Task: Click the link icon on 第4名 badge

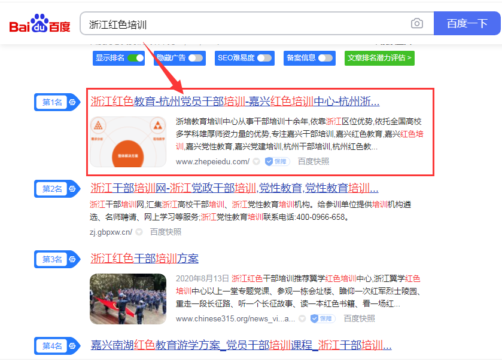Action: (72, 346)
